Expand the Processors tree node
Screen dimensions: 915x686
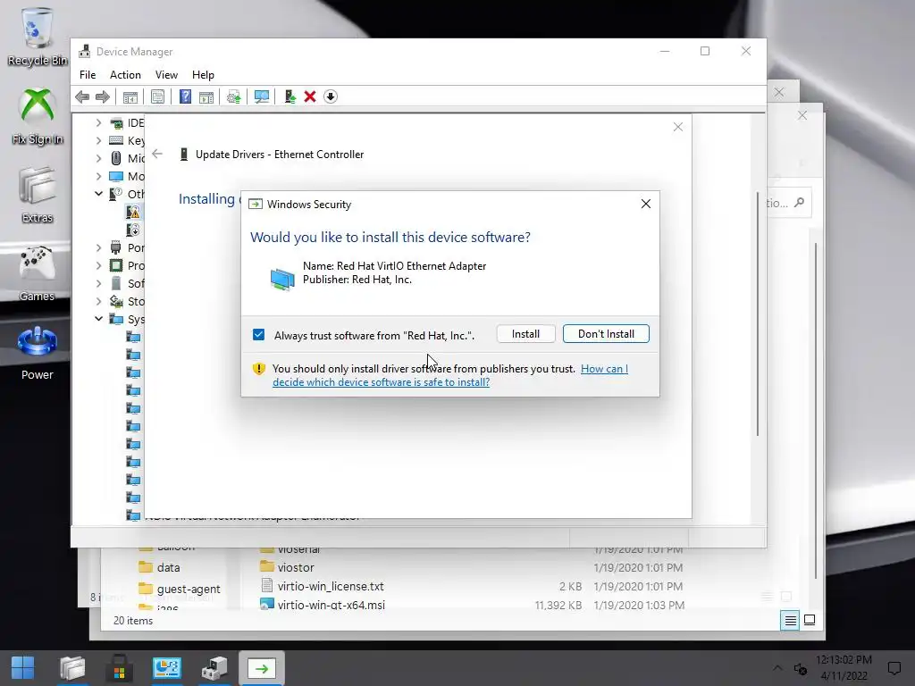98,265
